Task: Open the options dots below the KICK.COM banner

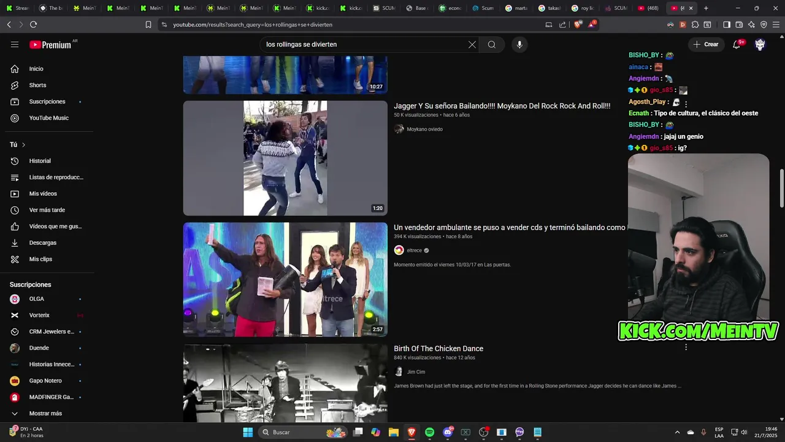Action: click(x=686, y=347)
